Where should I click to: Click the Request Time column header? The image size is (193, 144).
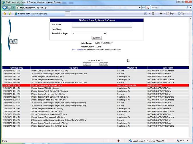pos(16,68)
